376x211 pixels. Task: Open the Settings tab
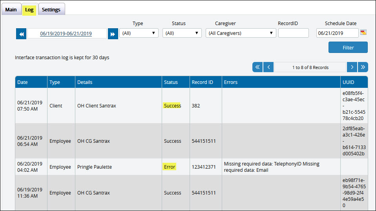(51, 9)
